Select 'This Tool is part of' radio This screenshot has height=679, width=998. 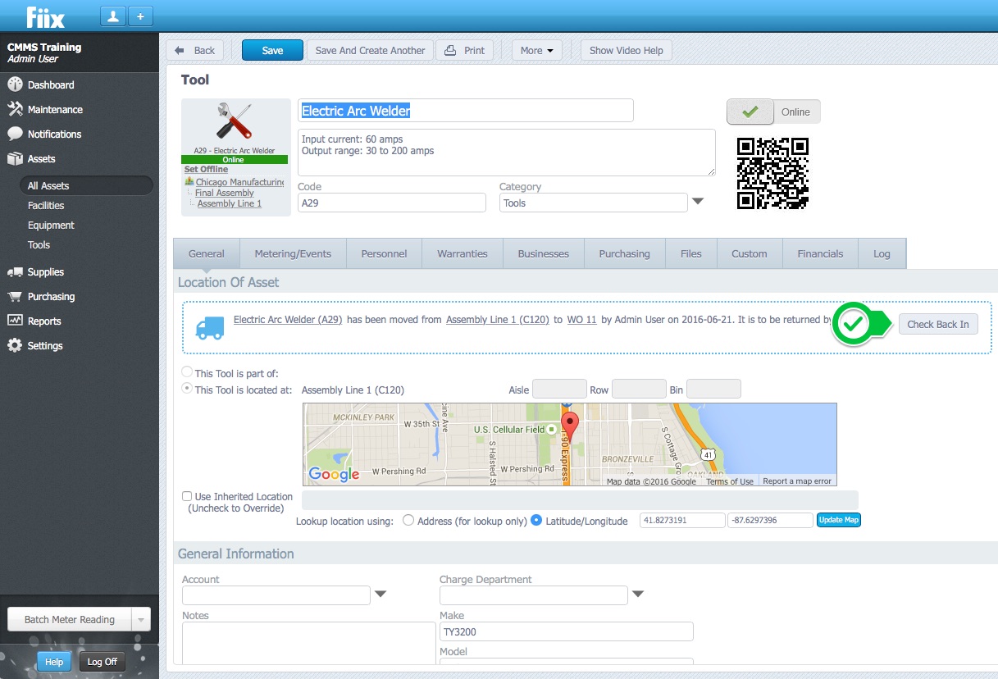tap(188, 372)
